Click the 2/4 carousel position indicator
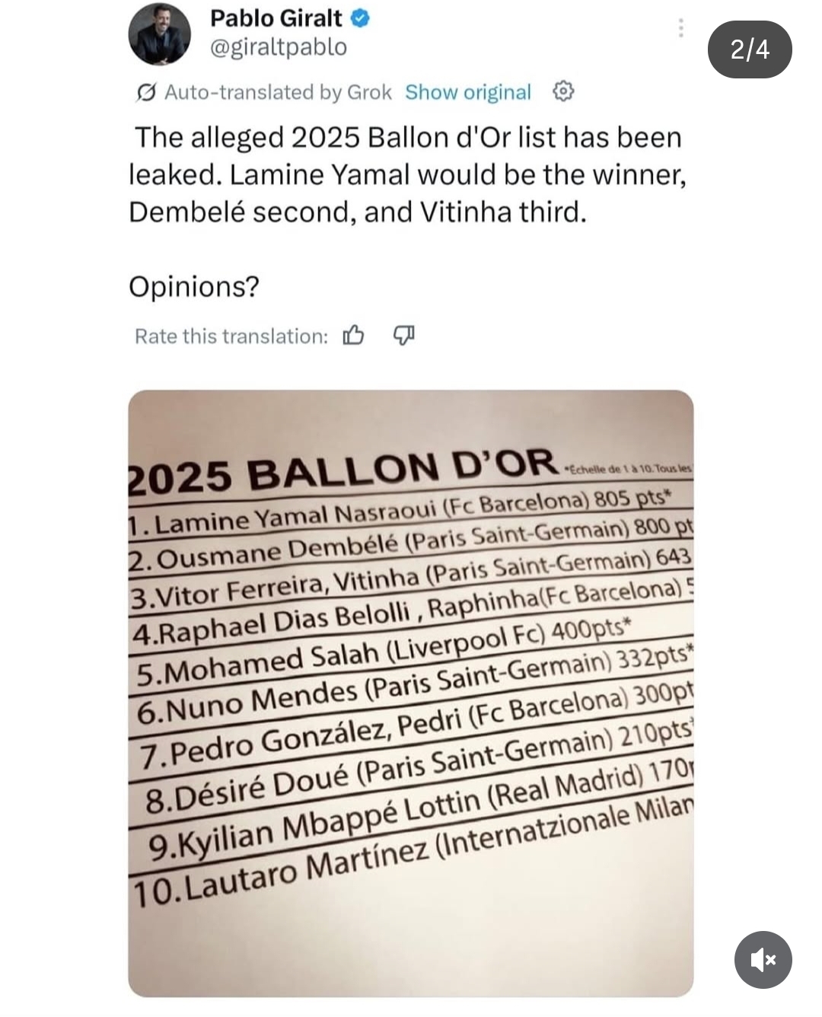The height and width of the screenshot is (1017, 822). pos(749,50)
